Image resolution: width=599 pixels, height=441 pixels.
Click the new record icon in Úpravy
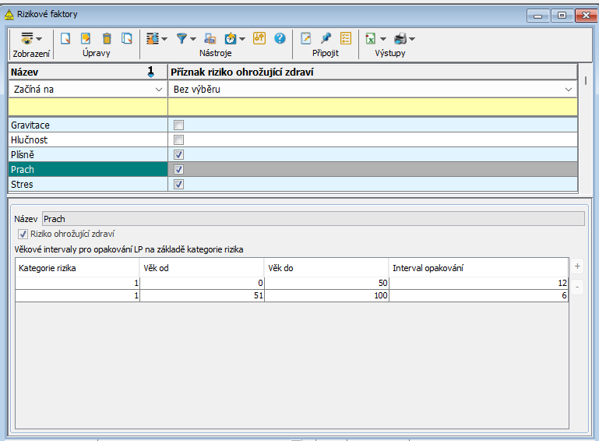click(x=66, y=37)
